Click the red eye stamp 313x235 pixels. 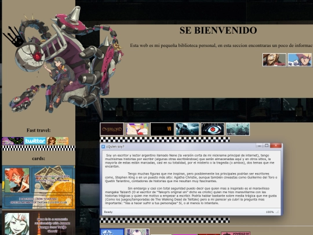coord(213,129)
